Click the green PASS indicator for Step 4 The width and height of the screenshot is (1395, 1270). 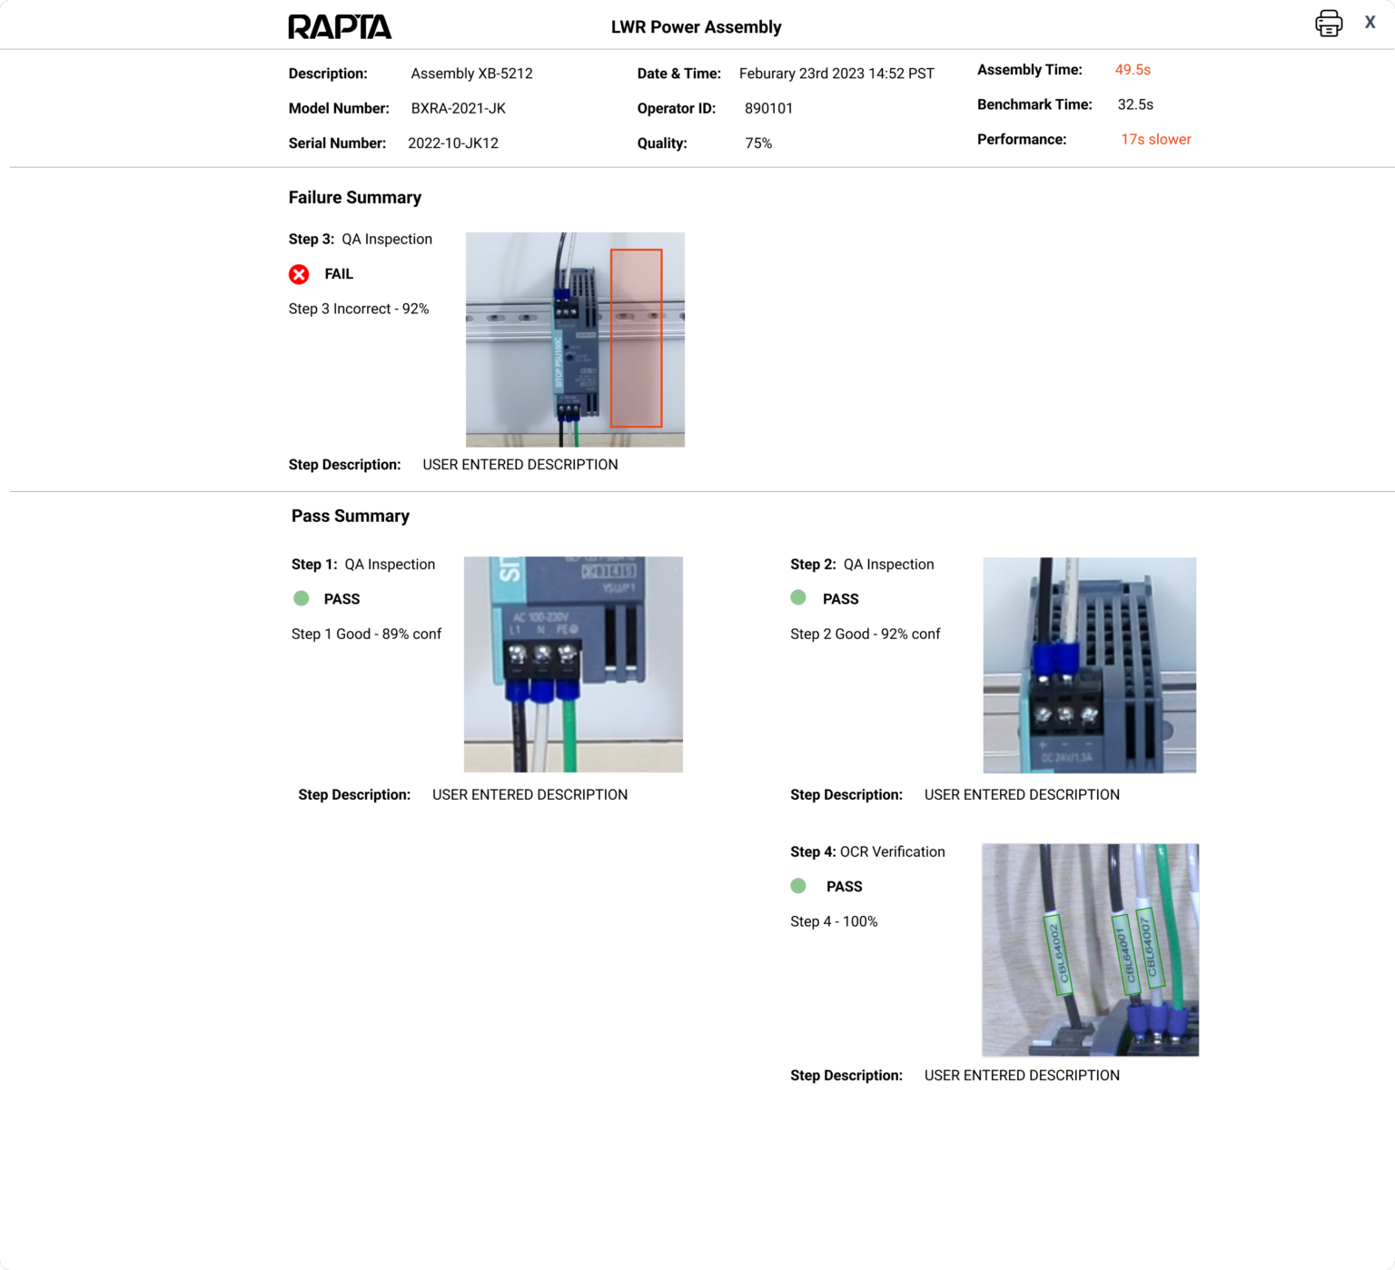point(799,886)
